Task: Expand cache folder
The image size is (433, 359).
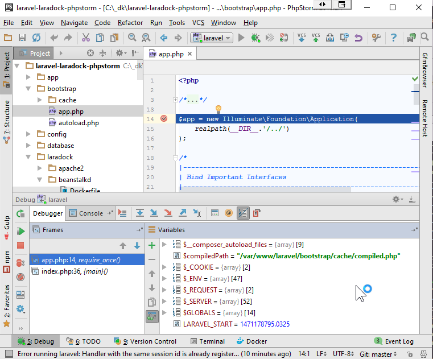Action: [39, 100]
